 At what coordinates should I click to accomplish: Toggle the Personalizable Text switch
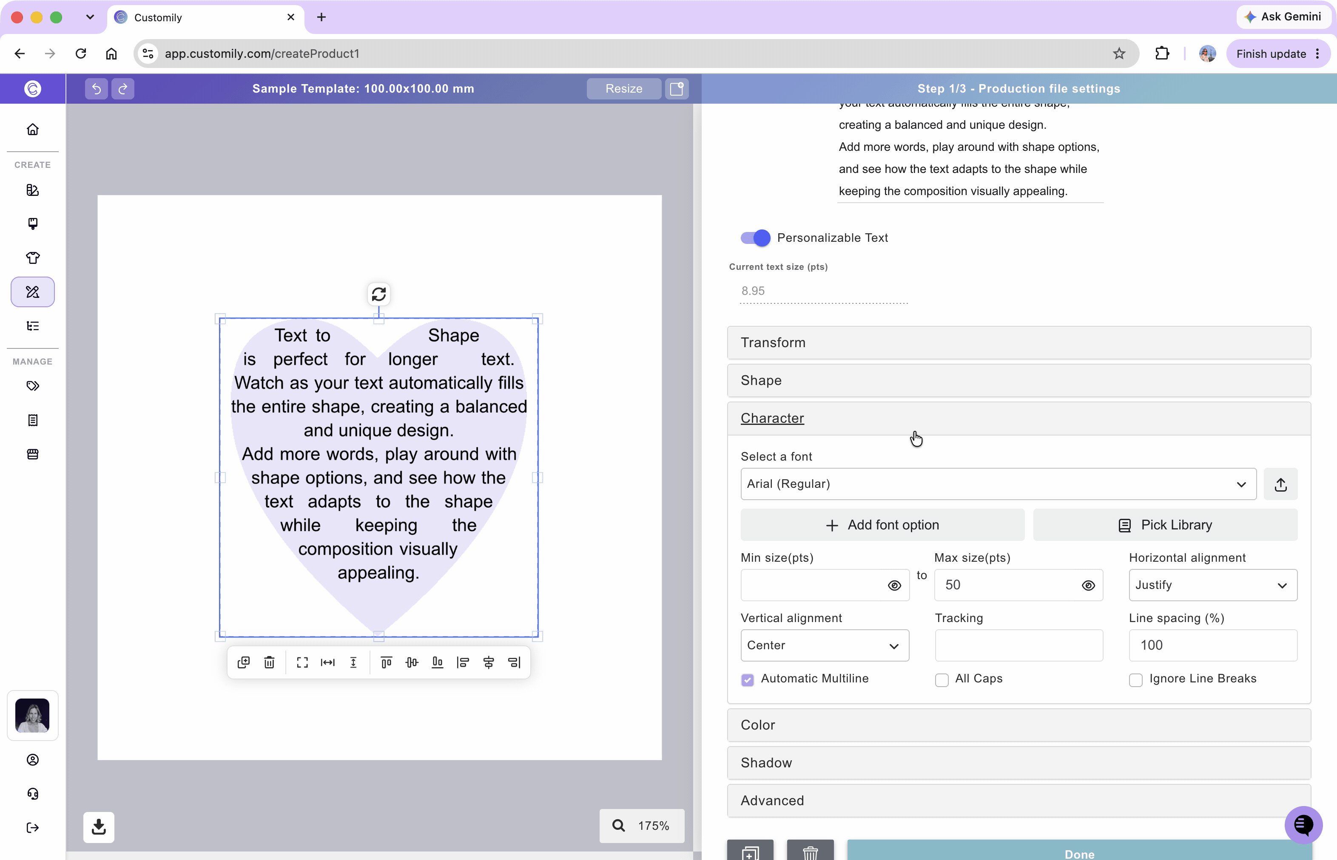(x=755, y=238)
